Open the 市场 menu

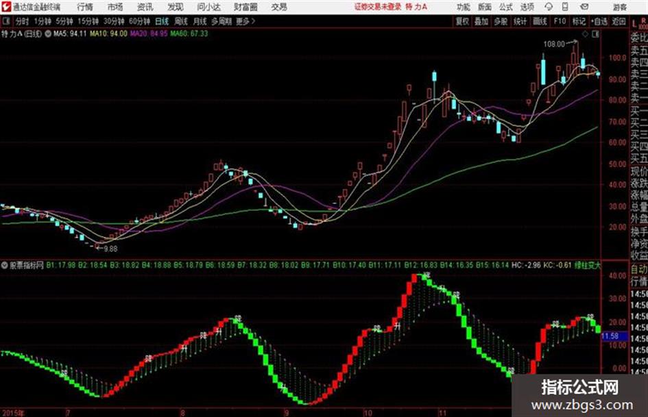point(115,7)
